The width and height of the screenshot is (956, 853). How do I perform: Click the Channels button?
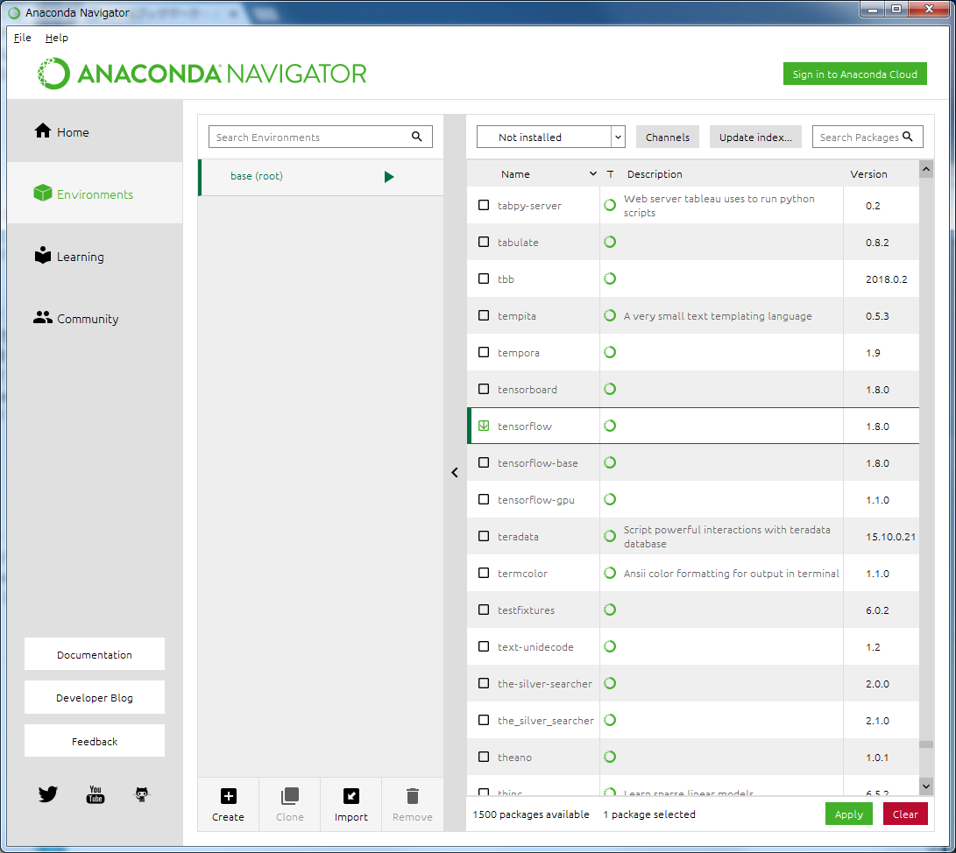coord(668,137)
